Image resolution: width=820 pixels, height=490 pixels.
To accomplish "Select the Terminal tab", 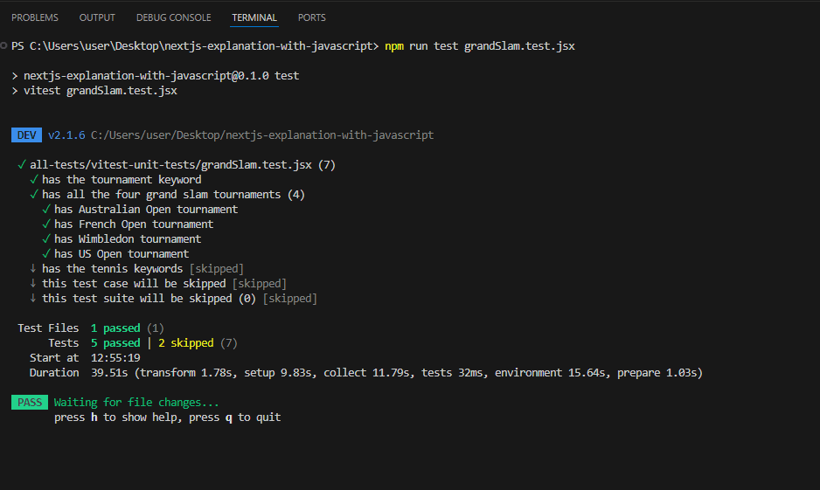I will (254, 17).
